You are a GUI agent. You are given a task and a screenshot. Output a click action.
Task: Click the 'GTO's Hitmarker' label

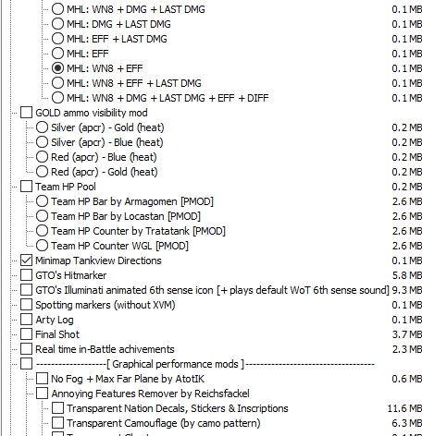(x=71, y=275)
